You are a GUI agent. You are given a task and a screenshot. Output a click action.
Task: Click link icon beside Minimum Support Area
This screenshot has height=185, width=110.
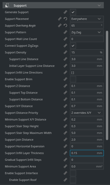(x=65, y=166)
